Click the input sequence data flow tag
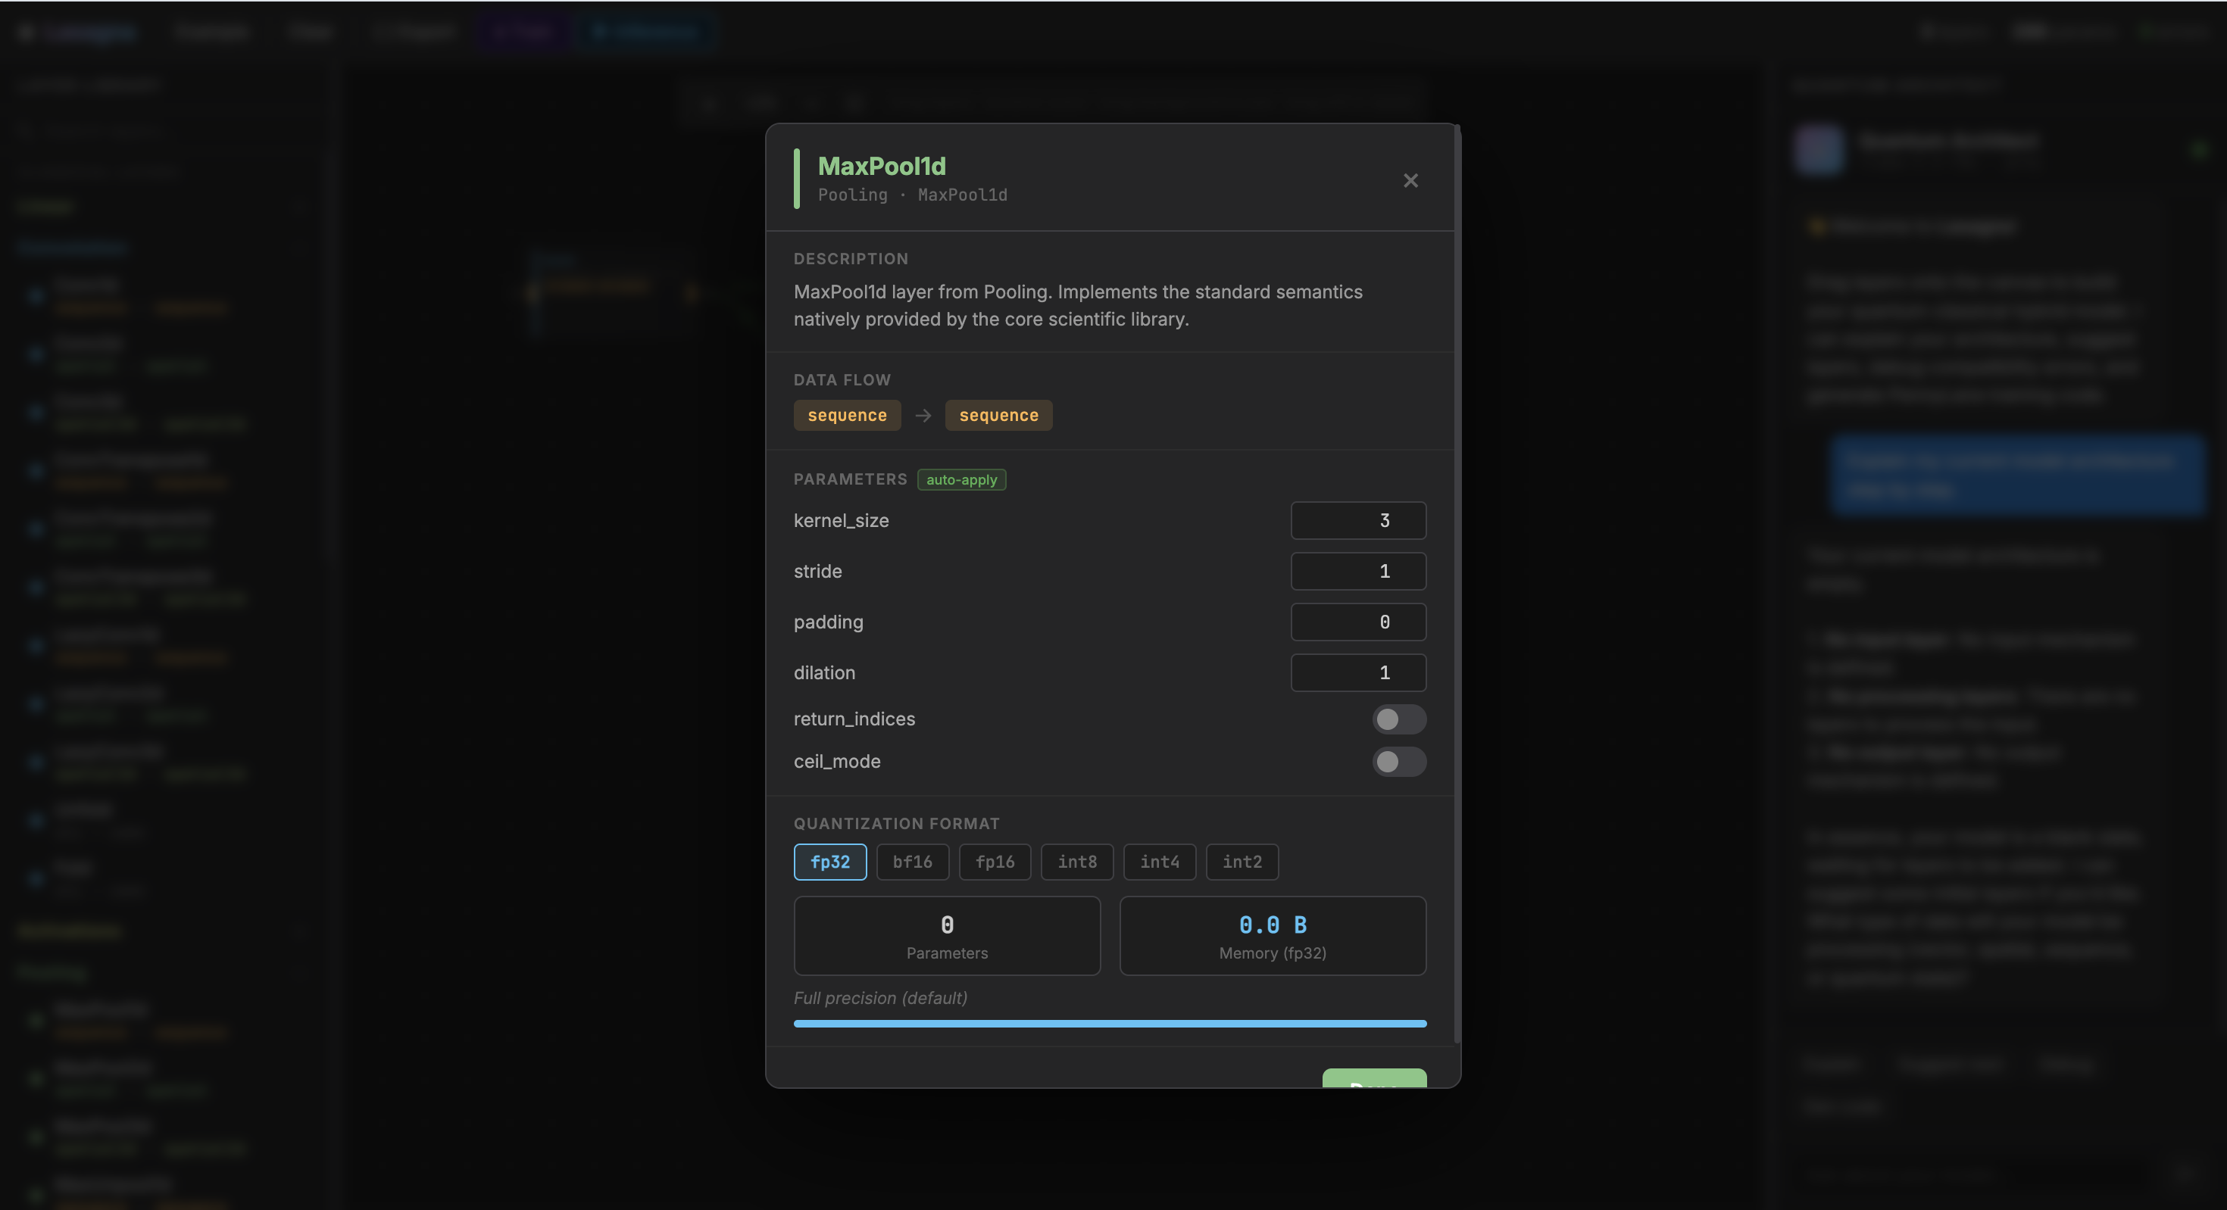 (846, 416)
